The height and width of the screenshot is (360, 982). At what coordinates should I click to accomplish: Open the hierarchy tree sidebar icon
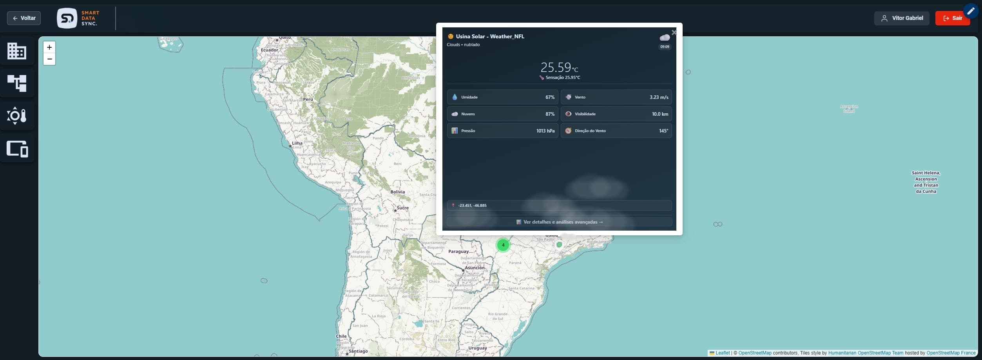click(x=17, y=83)
